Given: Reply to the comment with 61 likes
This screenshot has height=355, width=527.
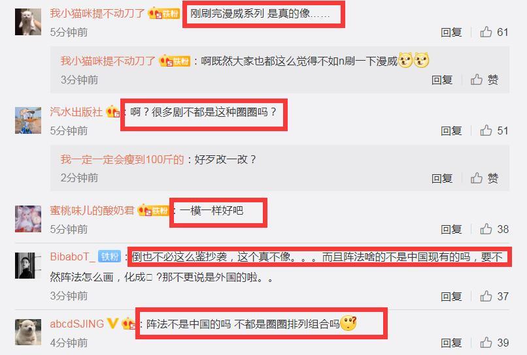Looking at the screenshot, I should [x=451, y=32].
